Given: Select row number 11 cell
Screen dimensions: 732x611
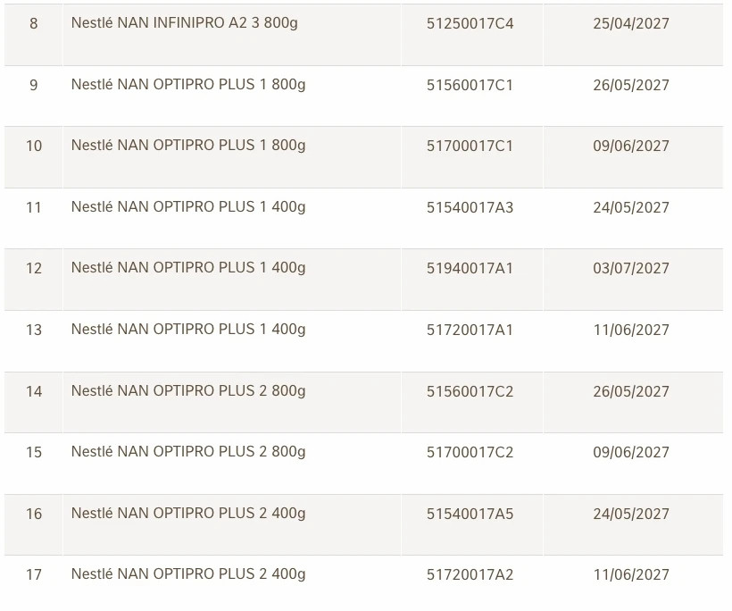Looking at the screenshot, I should click(34, 208).
